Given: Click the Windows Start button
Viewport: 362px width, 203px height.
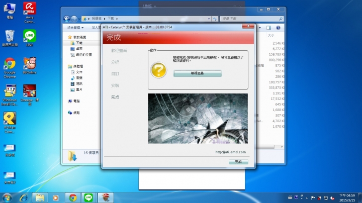Looking at the screenshot, I should (x=7, y=198).
